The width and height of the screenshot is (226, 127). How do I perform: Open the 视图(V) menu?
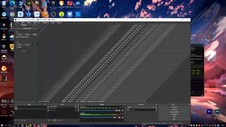click(29, 23)
